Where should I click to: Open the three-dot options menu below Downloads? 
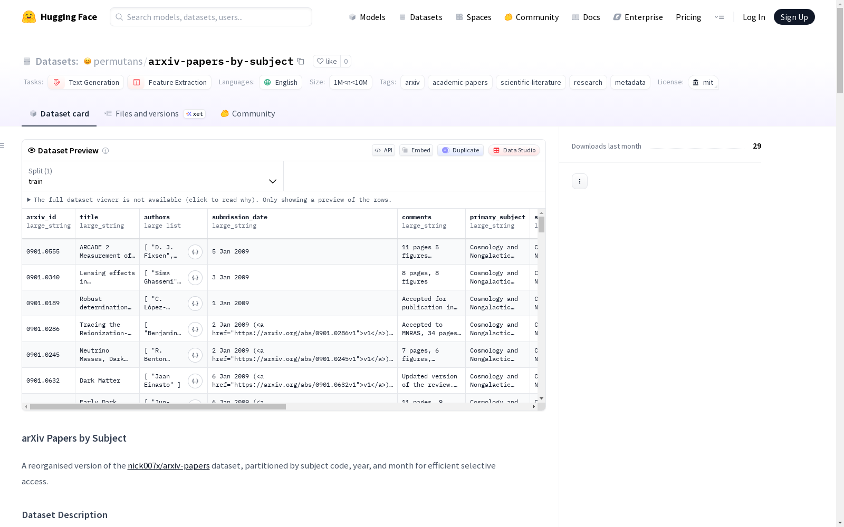click(x=580, y=181)
